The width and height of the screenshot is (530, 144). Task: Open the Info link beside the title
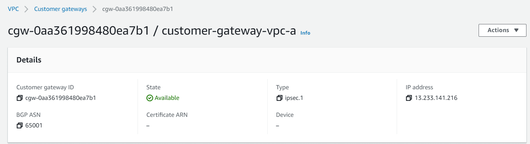tap(305, 33)
